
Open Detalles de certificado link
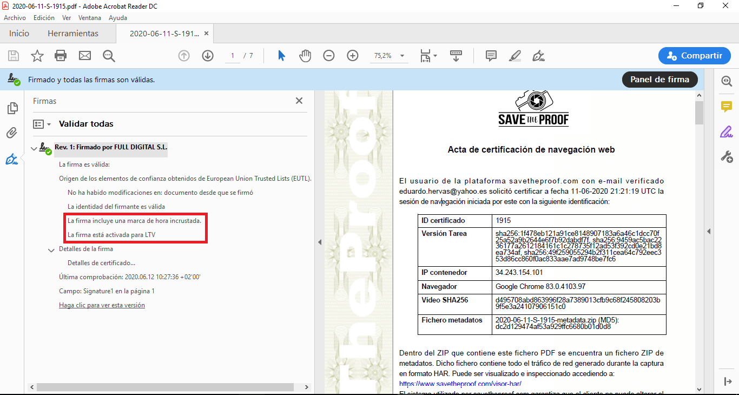pos(101,263)
